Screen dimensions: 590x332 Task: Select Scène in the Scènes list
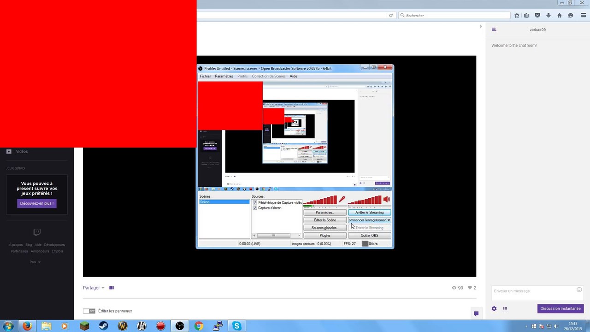[x=224, y=202]
